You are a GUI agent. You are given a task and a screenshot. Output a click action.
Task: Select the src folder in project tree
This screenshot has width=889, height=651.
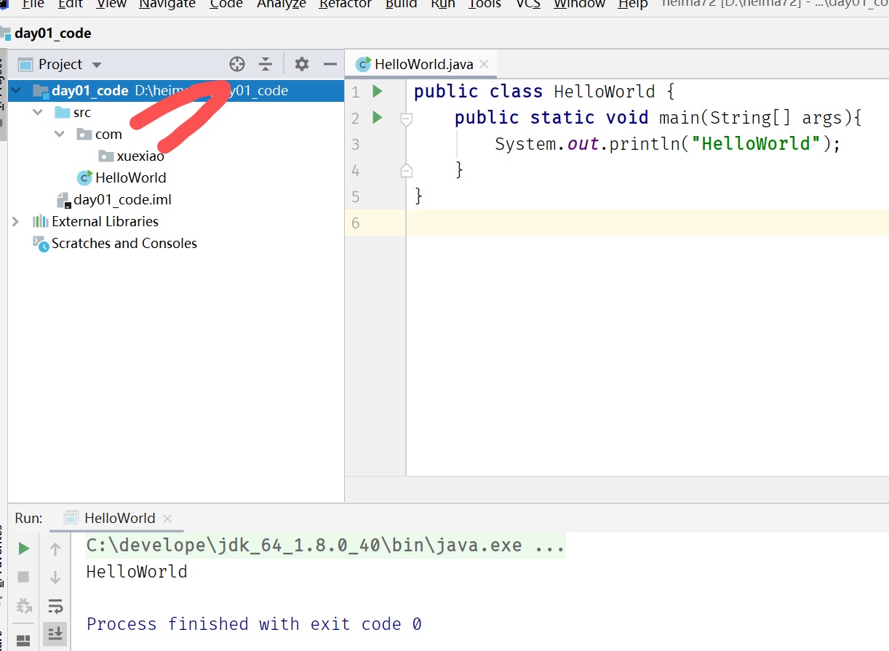tap(82, 113)
